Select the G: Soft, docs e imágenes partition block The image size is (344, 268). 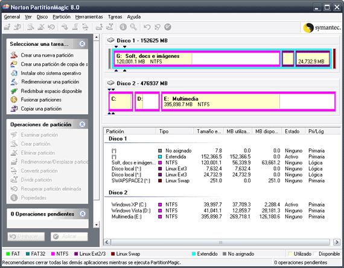(x=197, y=59)
